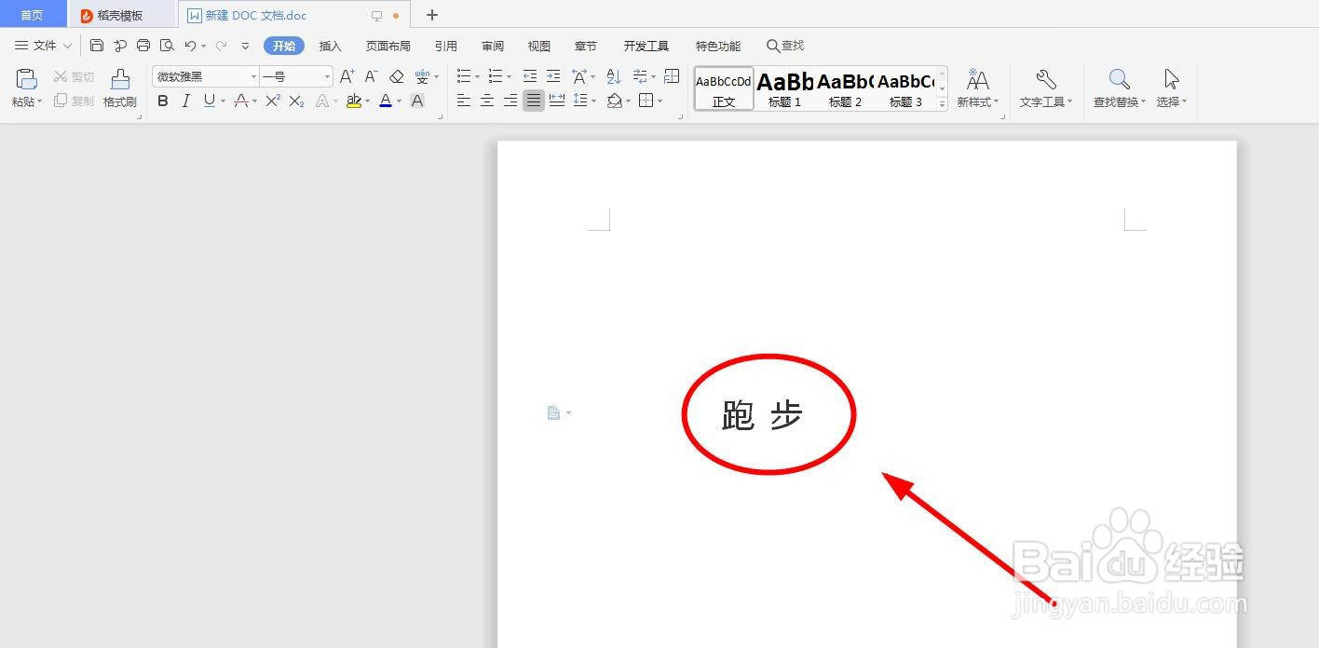Align text left

pyautogui.click(x=464, y=101)
